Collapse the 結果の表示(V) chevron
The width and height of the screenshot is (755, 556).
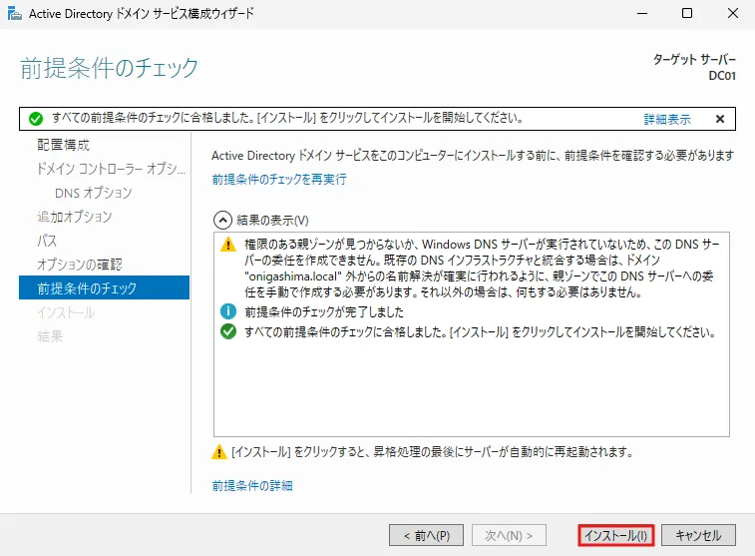click(222, 221)
